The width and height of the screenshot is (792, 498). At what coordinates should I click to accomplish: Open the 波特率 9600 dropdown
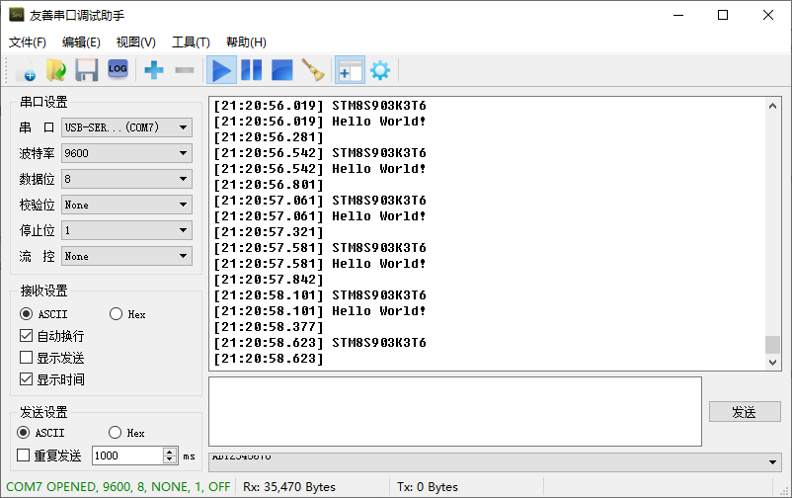[126, 153]
